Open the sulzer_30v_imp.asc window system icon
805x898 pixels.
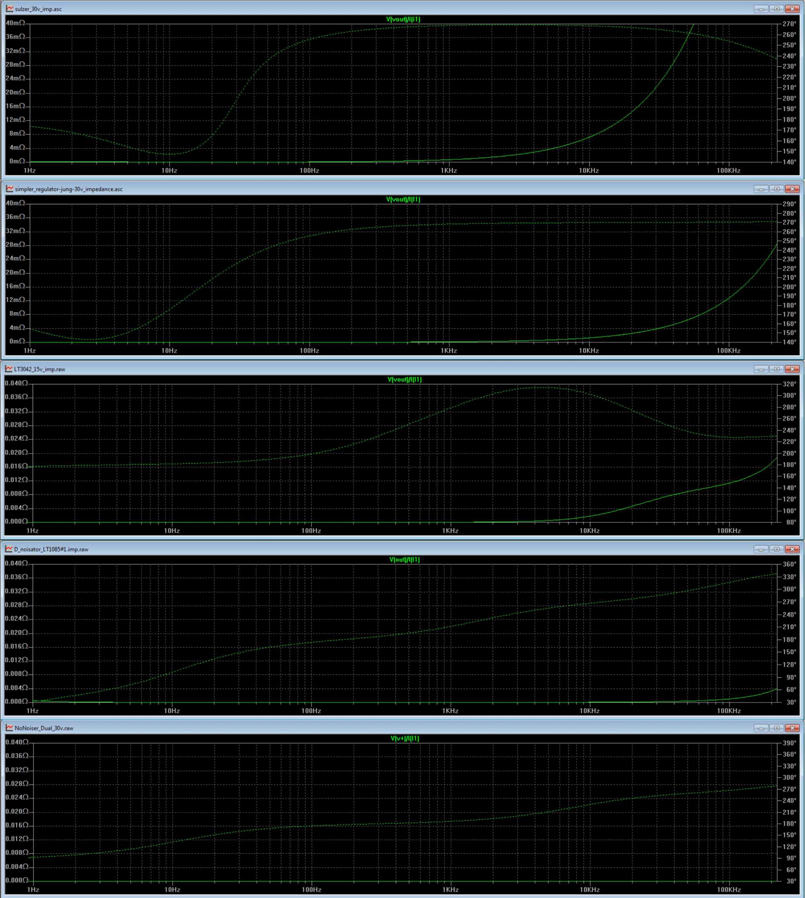(9, 9)
